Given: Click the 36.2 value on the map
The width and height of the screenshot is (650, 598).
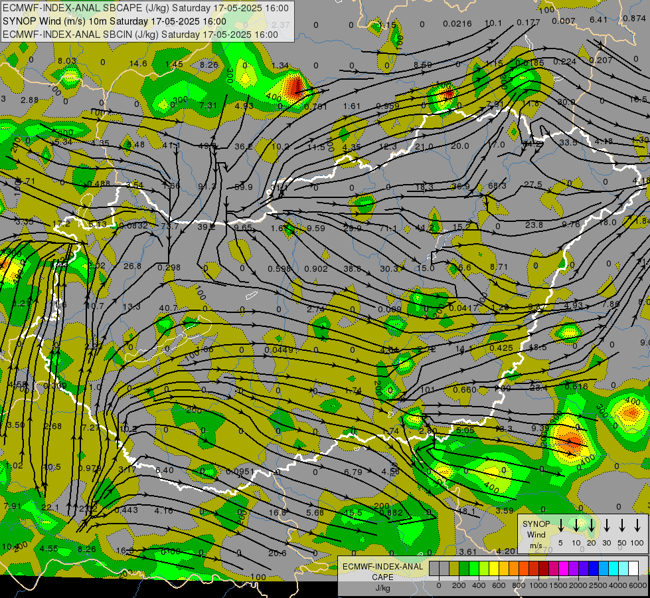Looking at the screenshot, I should coord(244,146).
